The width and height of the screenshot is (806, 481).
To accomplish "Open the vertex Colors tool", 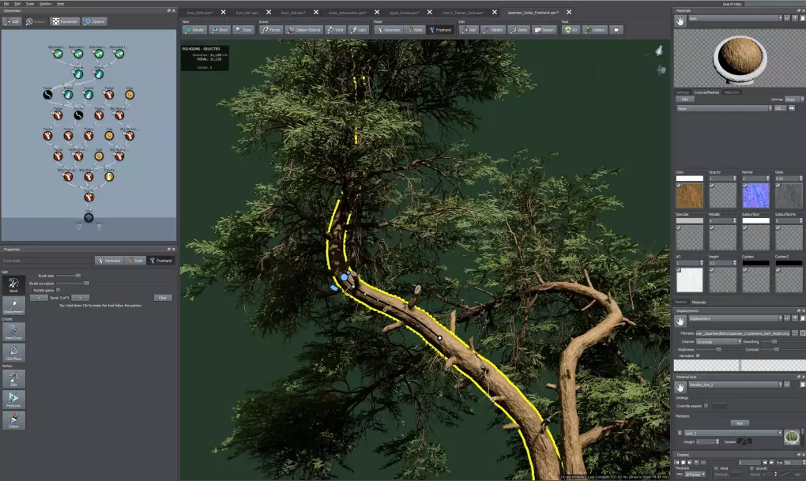I will click(13, 420).
